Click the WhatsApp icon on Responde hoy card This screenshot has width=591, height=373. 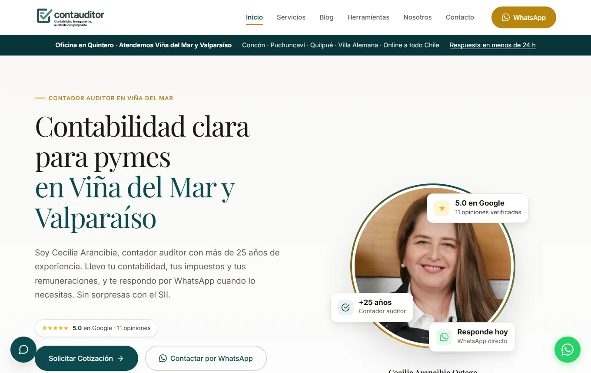click(x=444, y=337)
